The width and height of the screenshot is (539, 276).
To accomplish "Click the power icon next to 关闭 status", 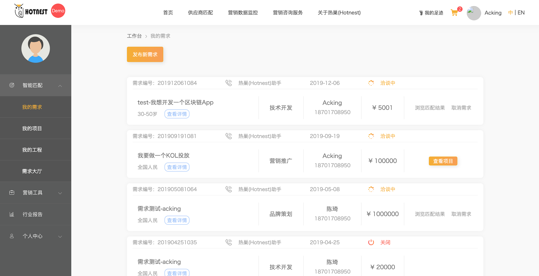I will 371,242.
